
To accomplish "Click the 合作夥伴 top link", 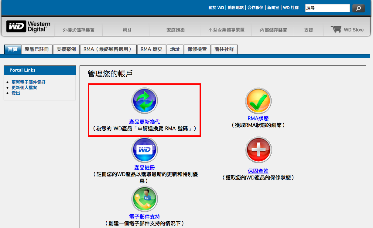I will click(x=255, y=8).
